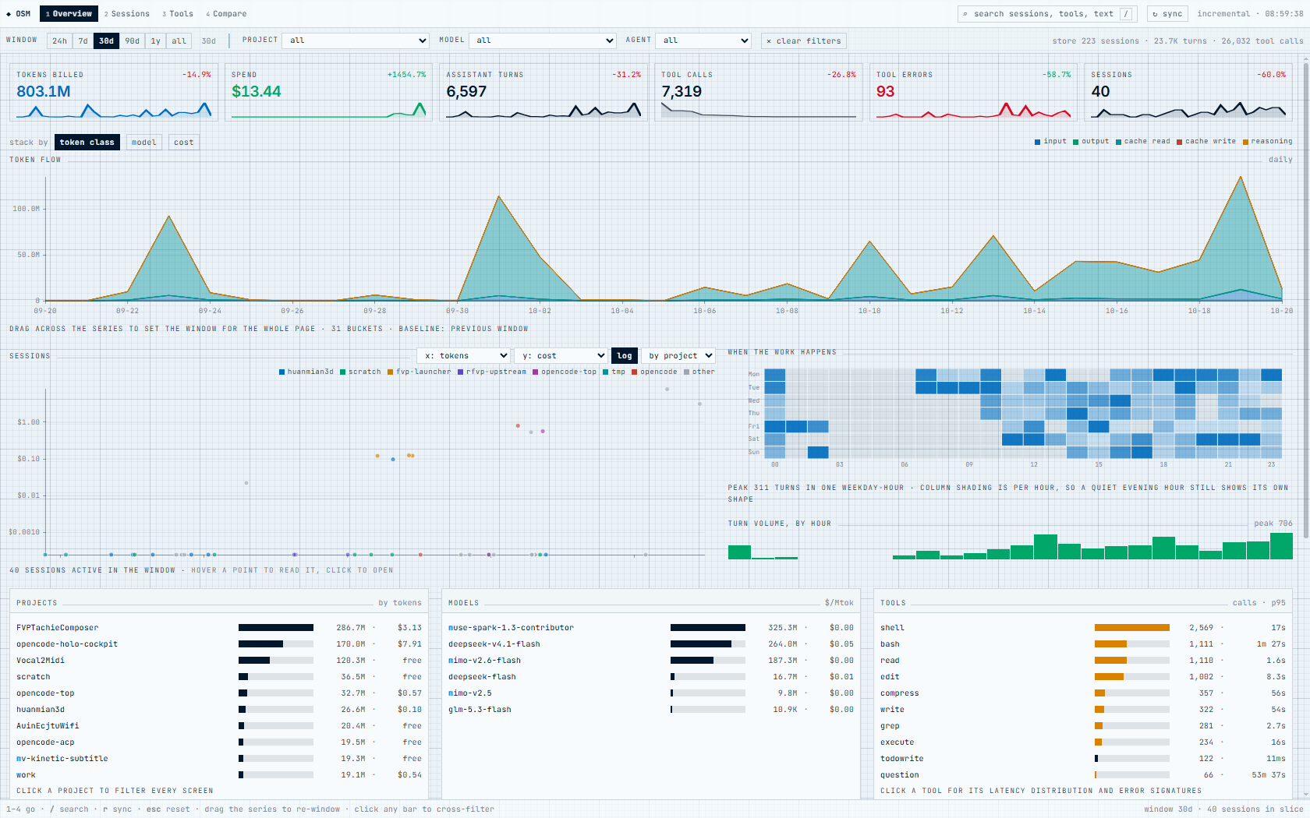Open the x: tokens axis dropdown
Viewport: 1310px width, 818px height.
pyautogui.click(x=464, y=355)
